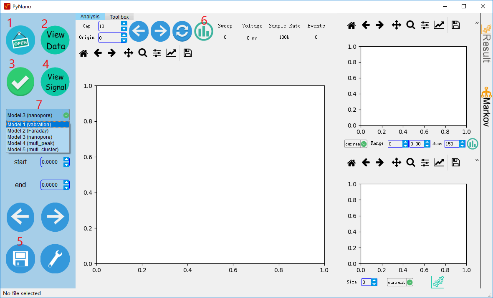
Task: Click the blue floppy disk save button
Action: tap(20, 259)
